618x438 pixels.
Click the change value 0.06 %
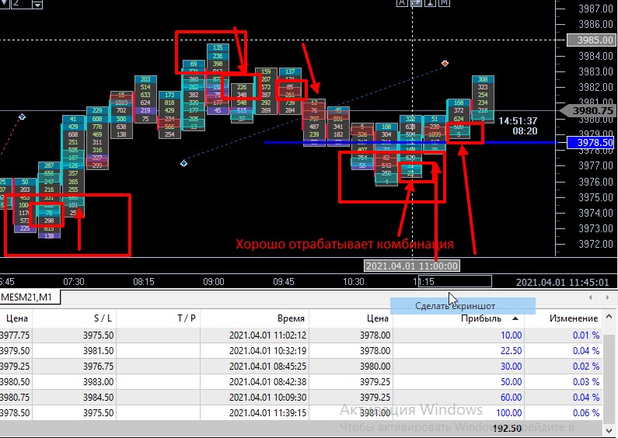(585, 413)
